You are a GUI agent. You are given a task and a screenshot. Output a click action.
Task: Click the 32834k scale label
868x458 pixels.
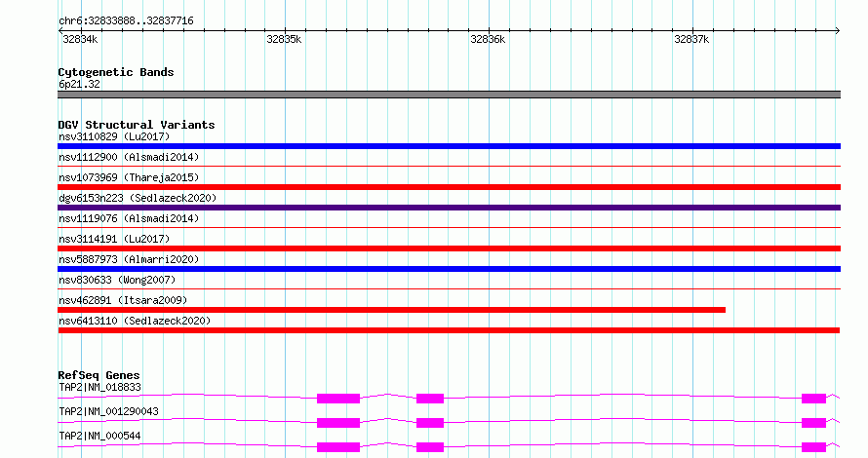click(x=80, y=39)
